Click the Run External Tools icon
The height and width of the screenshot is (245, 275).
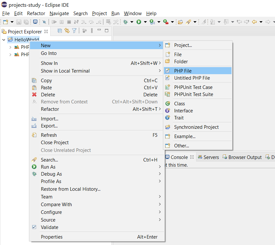point(166,22)
